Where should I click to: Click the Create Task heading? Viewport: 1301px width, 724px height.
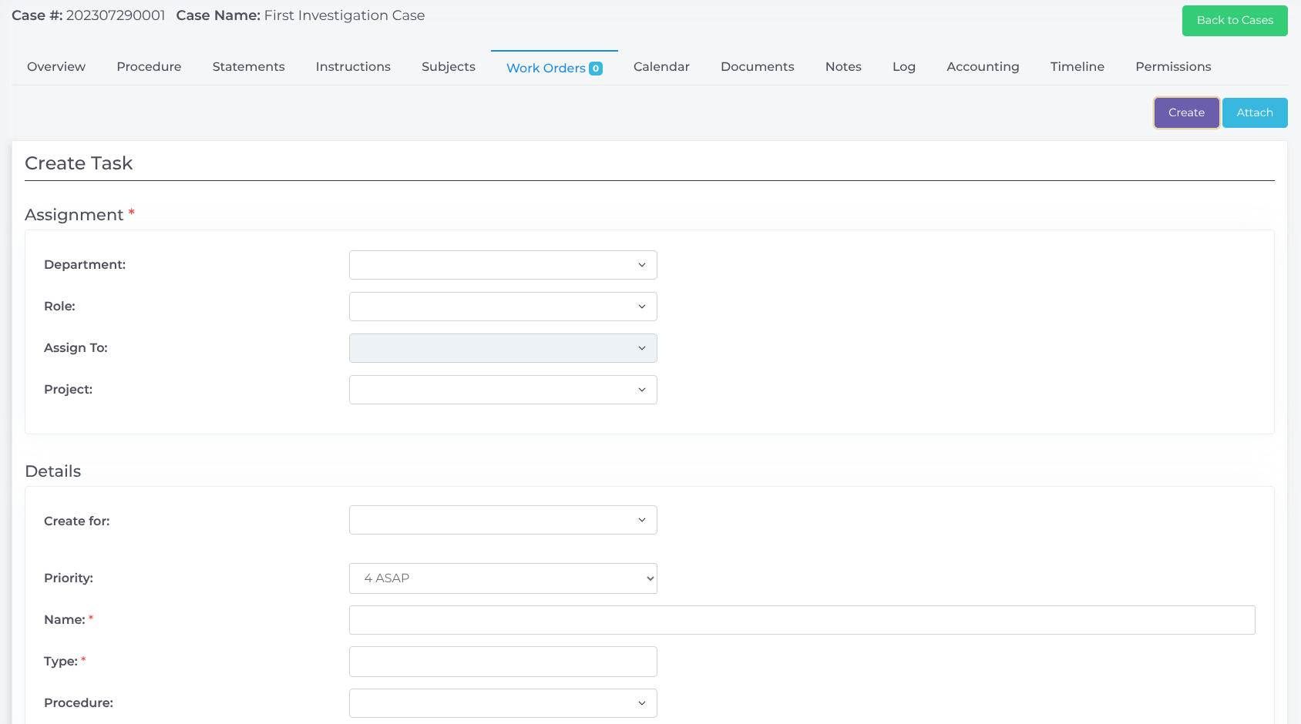pyautogui.click(x=79, y=163)
